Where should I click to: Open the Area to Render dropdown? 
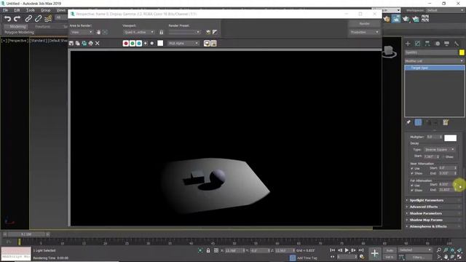[x=82, y=32]
